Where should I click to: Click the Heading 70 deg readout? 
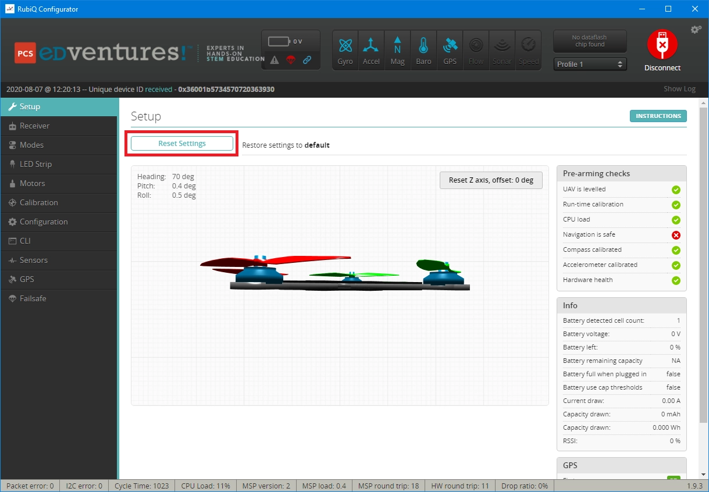166,176
